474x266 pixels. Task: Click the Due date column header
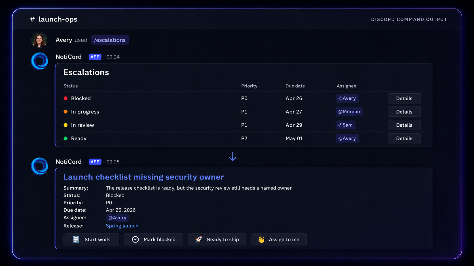tap(295, 86)
